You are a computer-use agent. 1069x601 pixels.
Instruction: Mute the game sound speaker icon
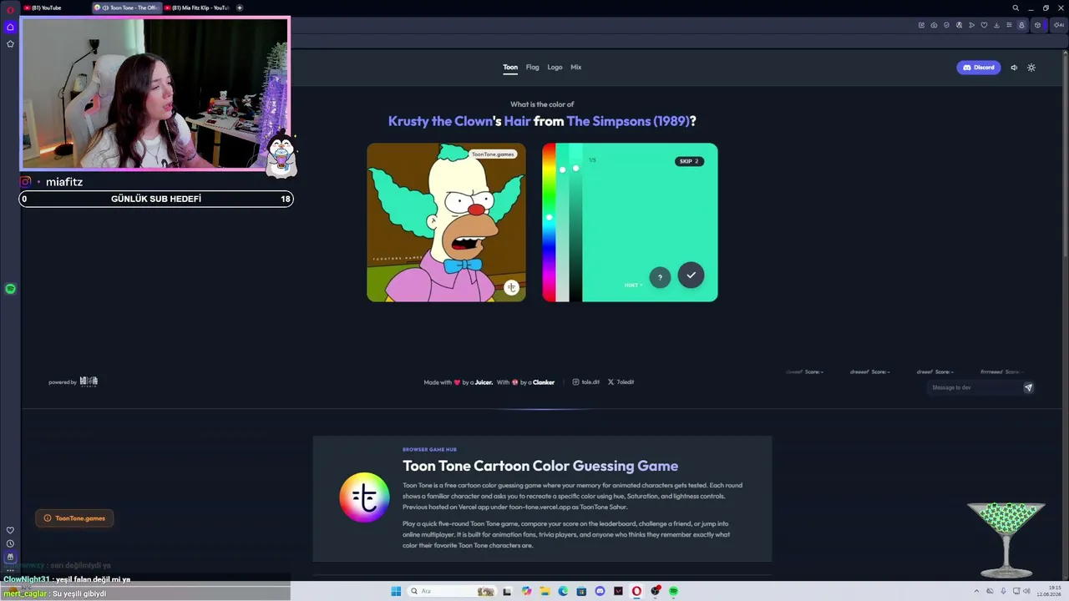click(x=1014, y=68)
